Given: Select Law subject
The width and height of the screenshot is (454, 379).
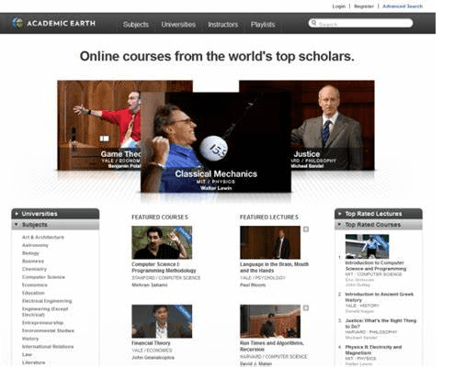Looking at the screenshot, I should click(x=27, y=354).
